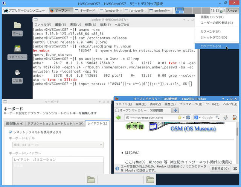
Task: Open the terminal View (V) menu
Action: click(x=75, y=24)
